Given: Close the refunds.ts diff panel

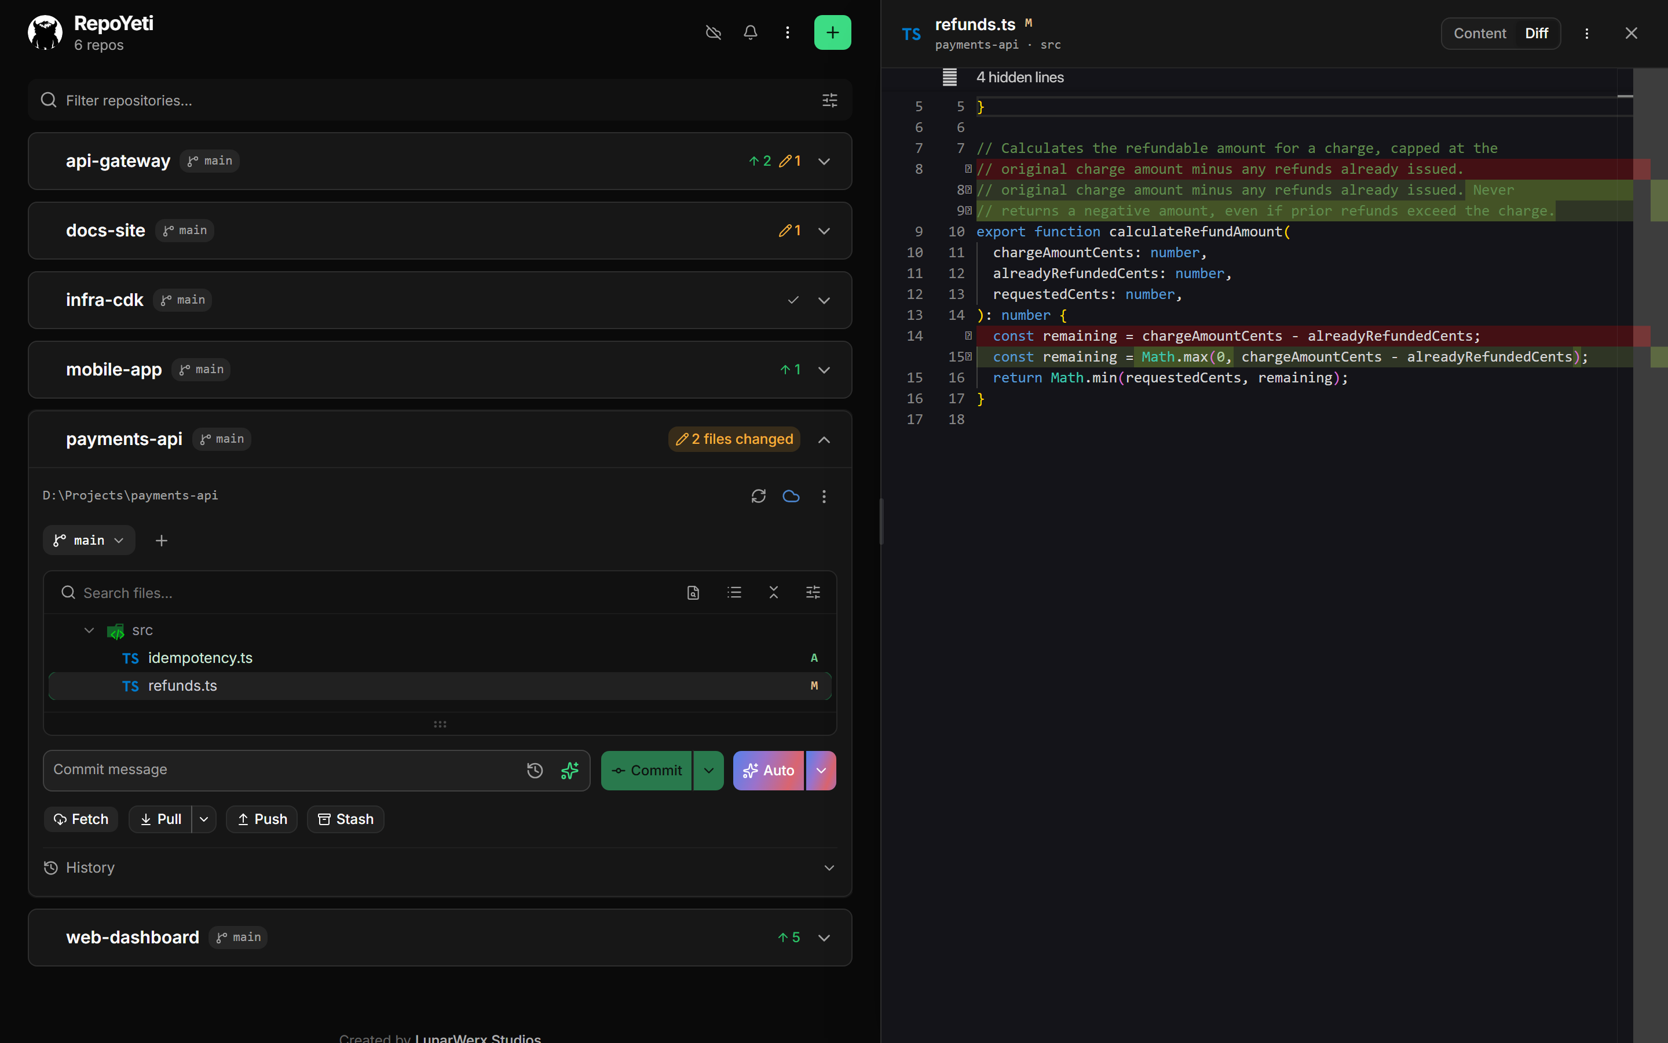Looking at the screenshot, I should pyautogui.click(x=1631, y=33).
